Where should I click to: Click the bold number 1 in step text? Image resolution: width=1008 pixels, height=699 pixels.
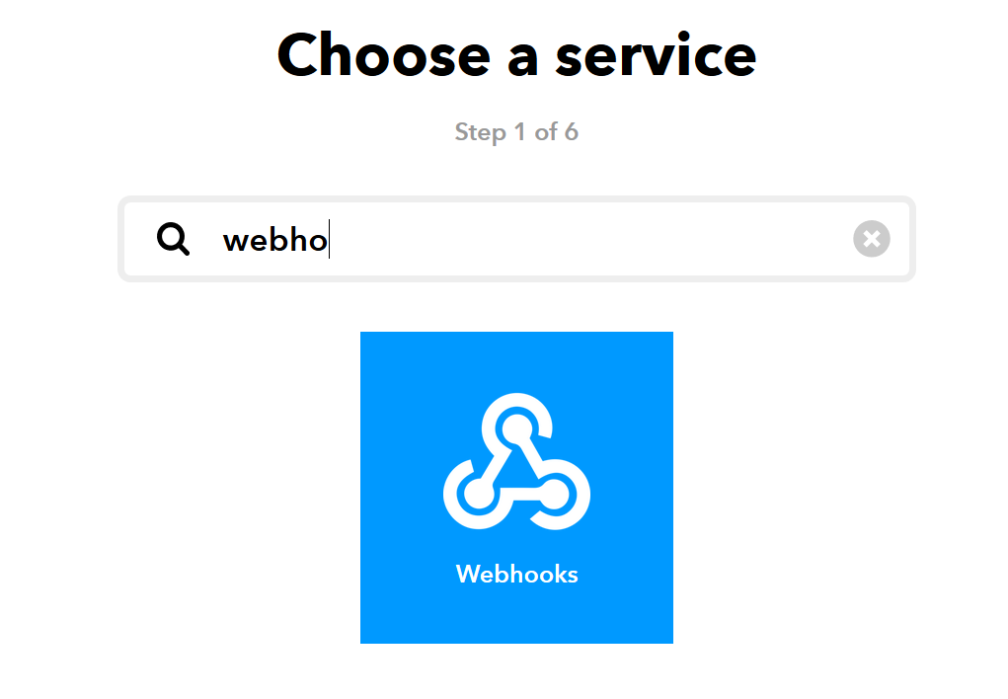click(x=519, y=132)
